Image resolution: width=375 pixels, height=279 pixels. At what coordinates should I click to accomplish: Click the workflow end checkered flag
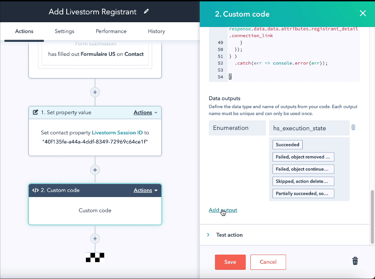pyautogui.click(x=95, y=258)
